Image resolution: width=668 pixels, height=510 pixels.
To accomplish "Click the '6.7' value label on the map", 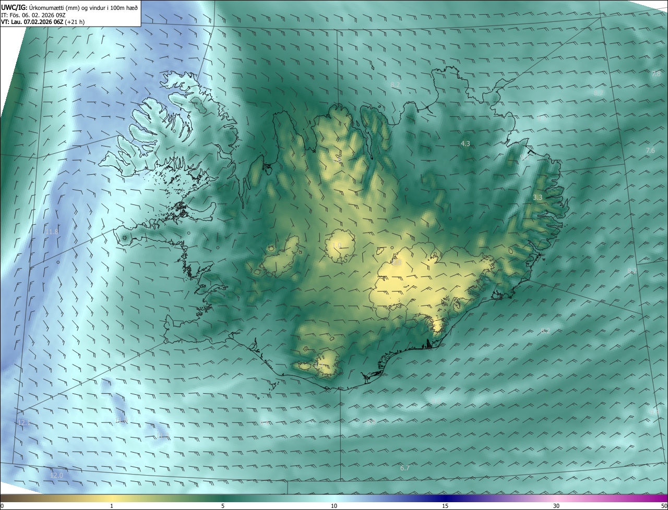I will pyautogui.click(x=404, y=468).
